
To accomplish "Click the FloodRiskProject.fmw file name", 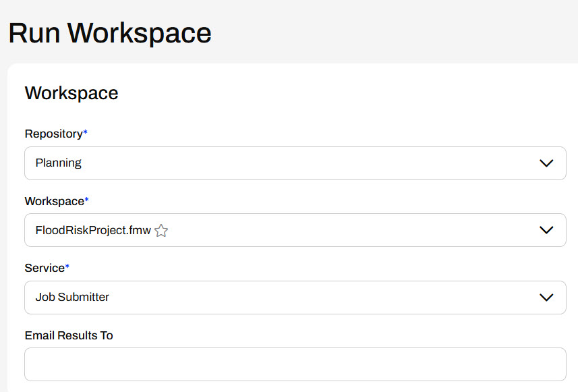I will [x=92, y=230].
